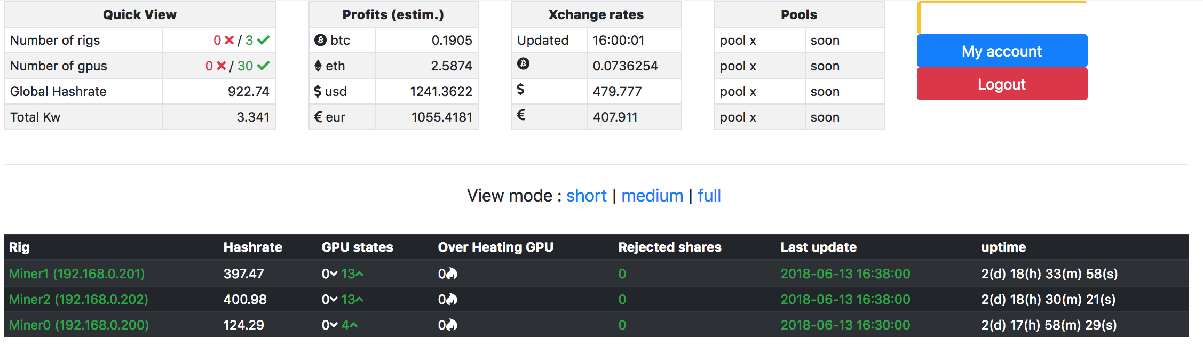
Task: Click the green checkmark next to 3 rigs
Action: pyautogui.click(x=263, y=40)
